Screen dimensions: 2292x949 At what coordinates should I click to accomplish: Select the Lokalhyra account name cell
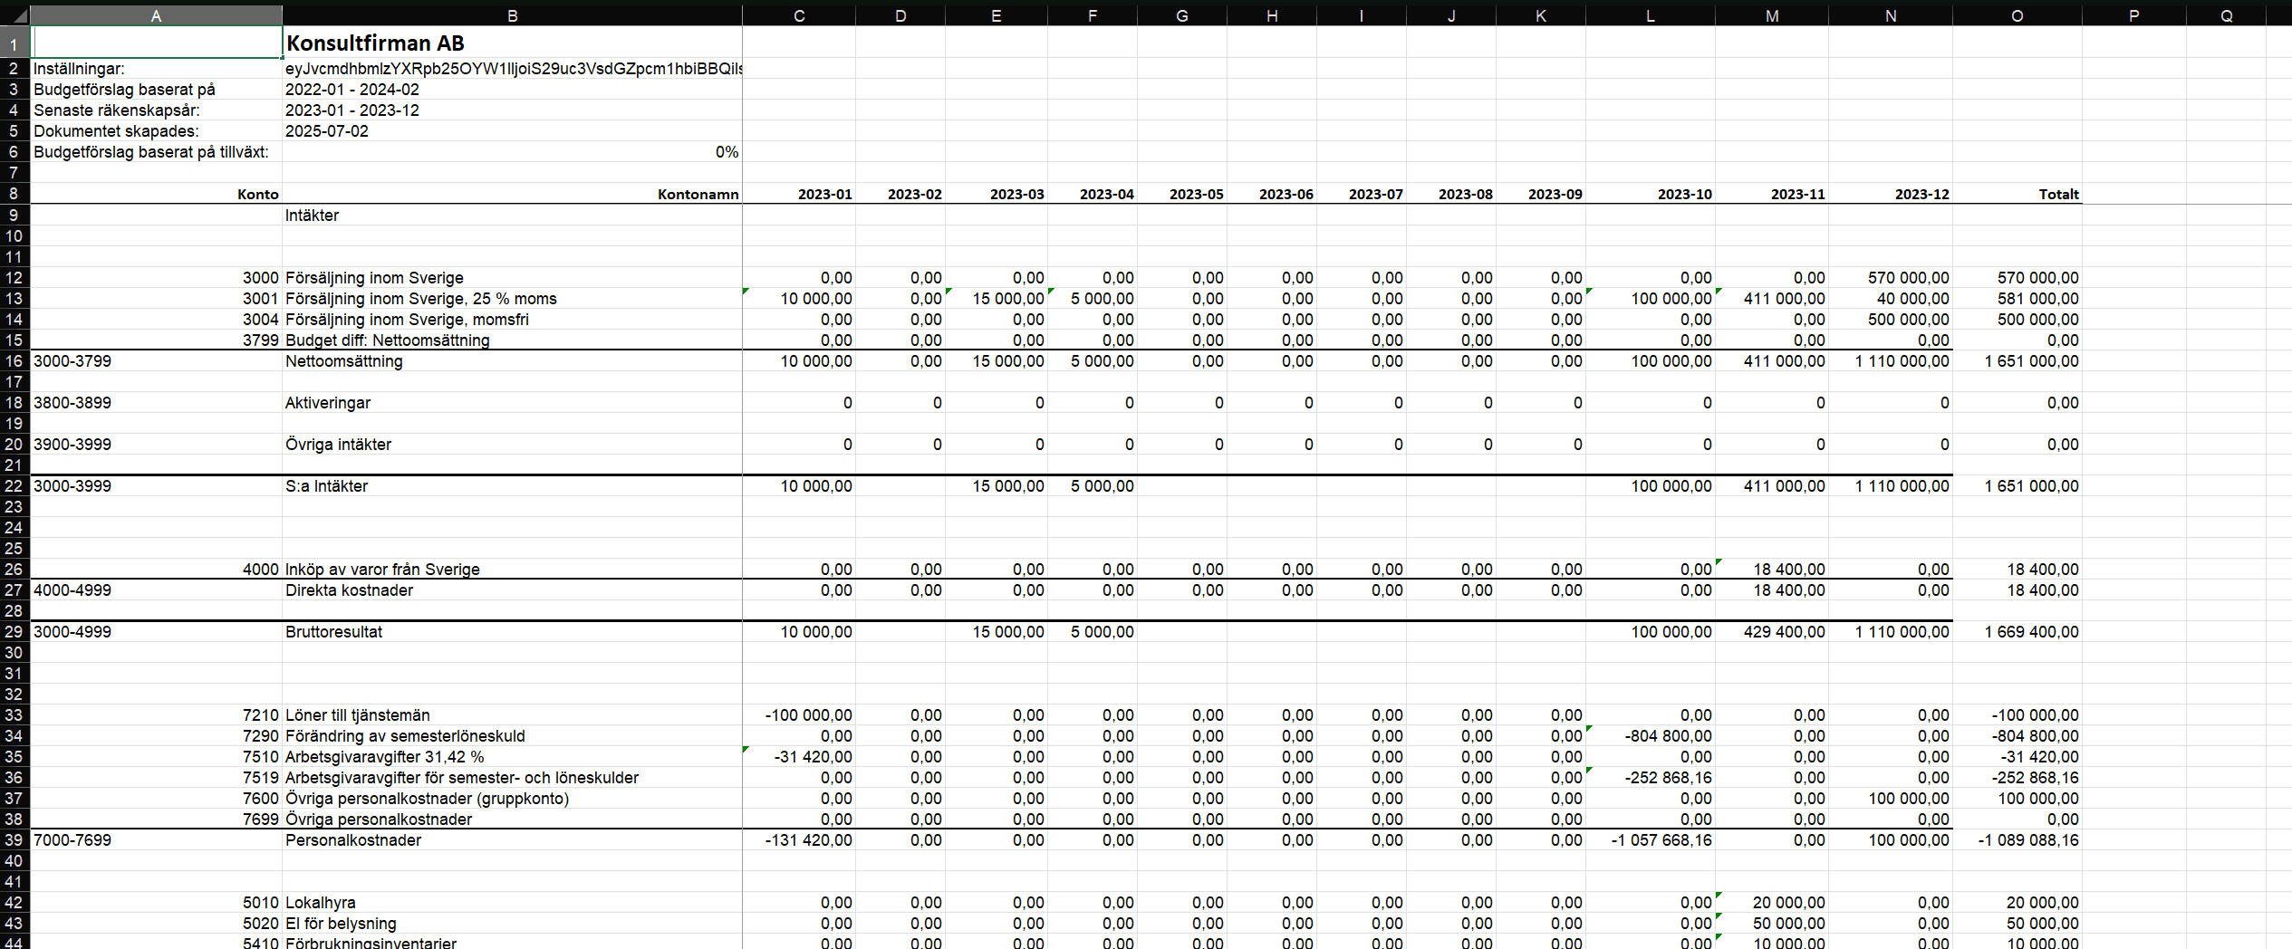click(x=513, y=903)
